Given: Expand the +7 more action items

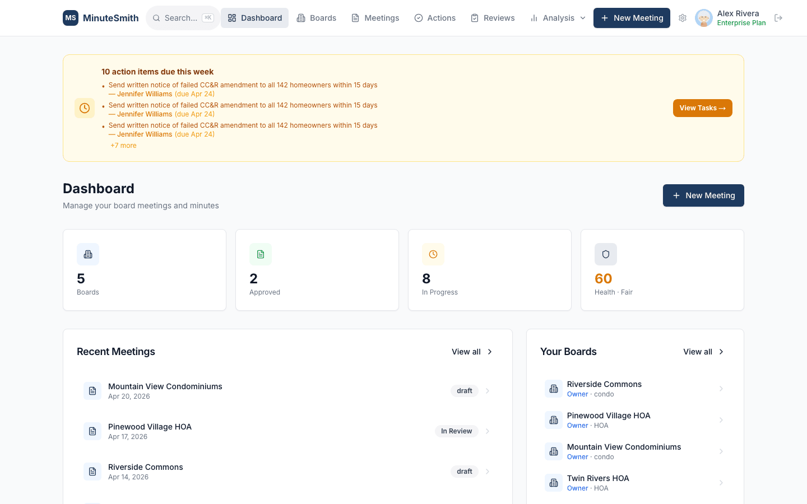Looking at the screenshot, I should 123,145.
